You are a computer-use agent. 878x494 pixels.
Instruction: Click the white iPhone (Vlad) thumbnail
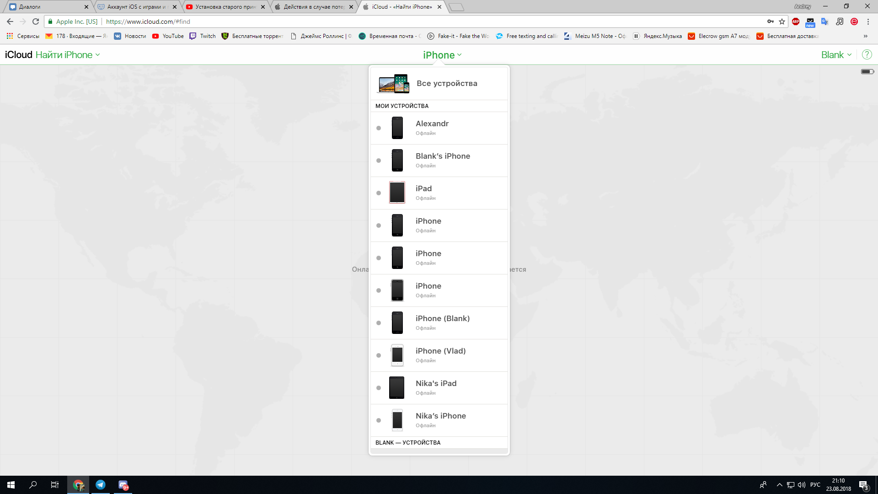(397, 355)
